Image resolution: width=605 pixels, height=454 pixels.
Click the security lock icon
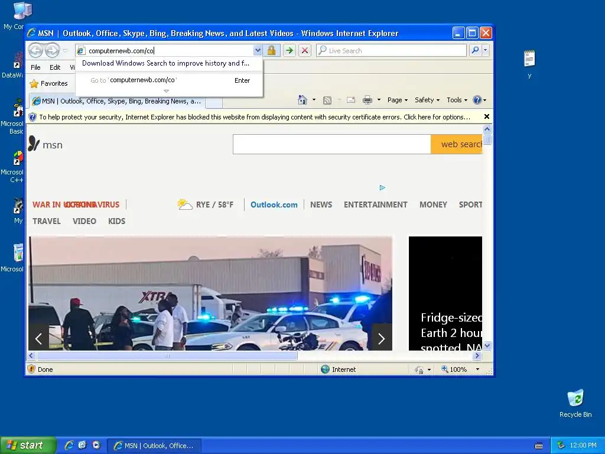271,51
